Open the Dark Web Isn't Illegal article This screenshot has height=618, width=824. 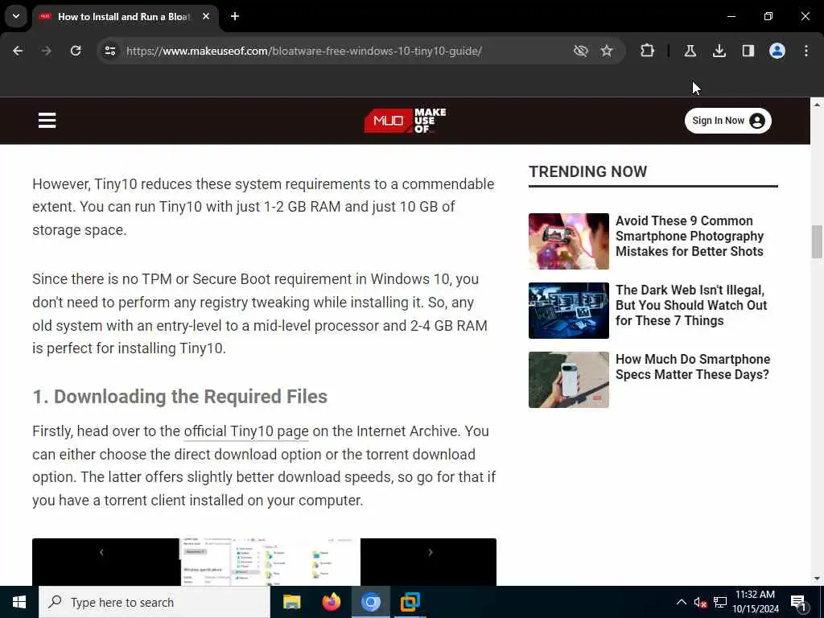[691, 305]
